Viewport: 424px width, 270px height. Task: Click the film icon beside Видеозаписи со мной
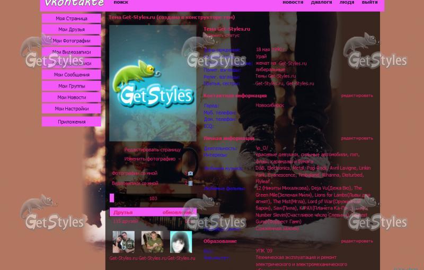click(190, 183)
